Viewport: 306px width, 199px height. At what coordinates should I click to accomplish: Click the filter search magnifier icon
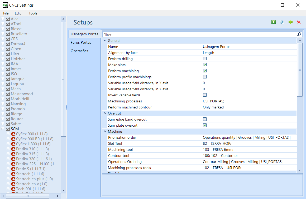[299, 34]
